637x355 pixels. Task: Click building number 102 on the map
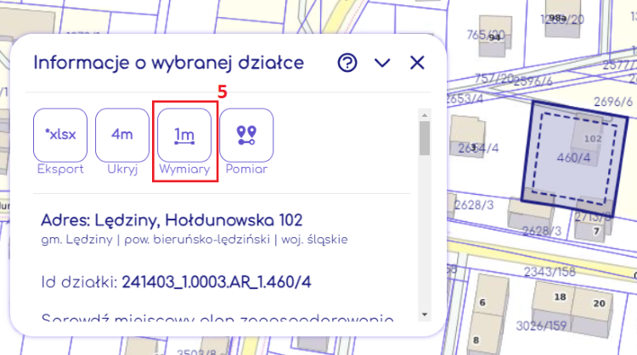pyautogui.click(x=593, y=139)
